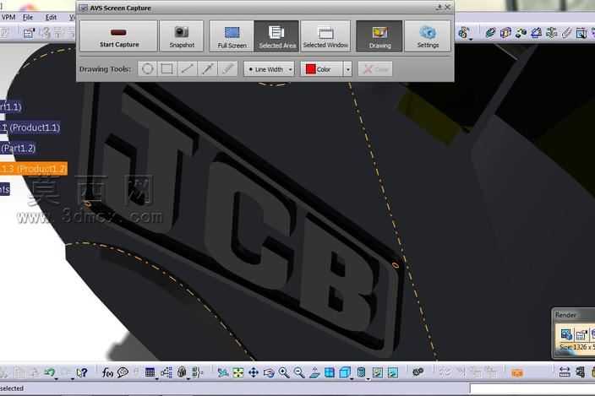Select the Rotate view icon
Image resolution: width=595 pixels, height=396 pixels.
pos(269,373)
